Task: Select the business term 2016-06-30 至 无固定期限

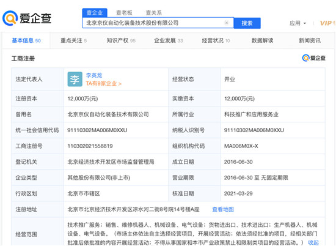Action: point(256,177)
